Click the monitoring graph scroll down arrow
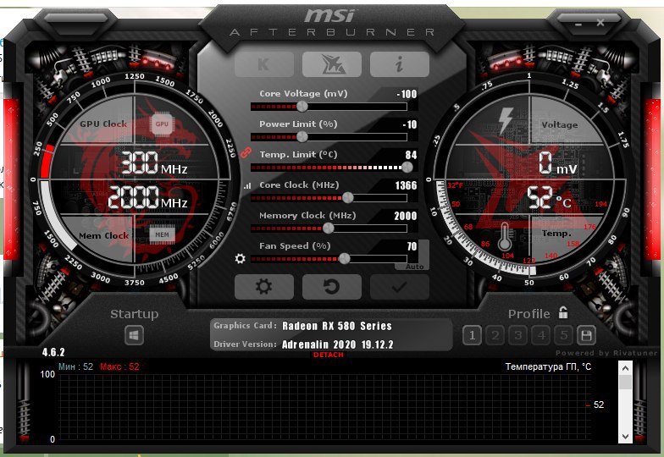Screen dimensions: 664x457 point(625,437)
